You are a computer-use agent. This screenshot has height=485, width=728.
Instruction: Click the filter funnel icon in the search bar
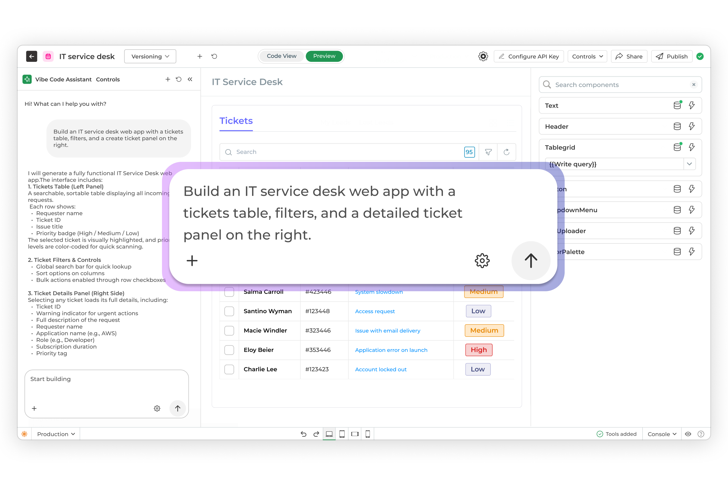(x=488, y=152)
